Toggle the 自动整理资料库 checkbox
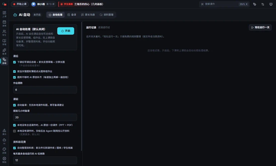This screenshot has width=276, height=166. [x=15, y=148]
